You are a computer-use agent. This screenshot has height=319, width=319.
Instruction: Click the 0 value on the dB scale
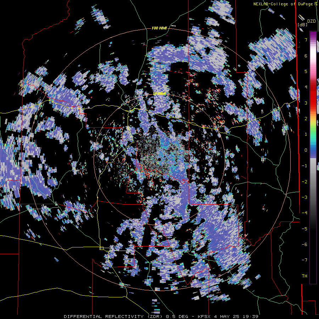tap(306, 150)
